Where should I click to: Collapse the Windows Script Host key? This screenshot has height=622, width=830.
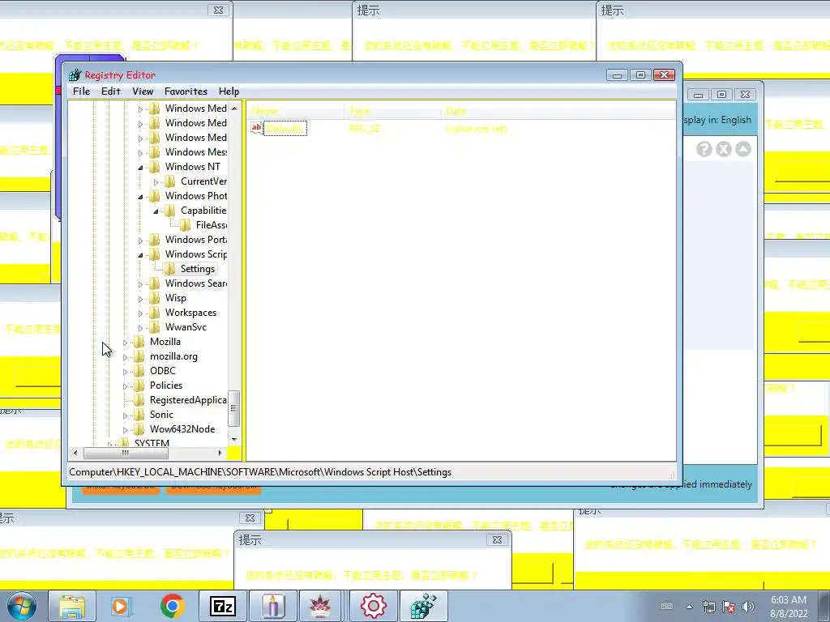point(140,255)
